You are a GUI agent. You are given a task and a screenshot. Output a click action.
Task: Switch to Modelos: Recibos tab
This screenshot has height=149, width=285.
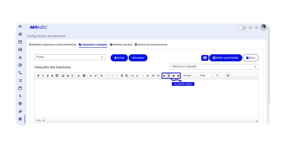point(121,45)
